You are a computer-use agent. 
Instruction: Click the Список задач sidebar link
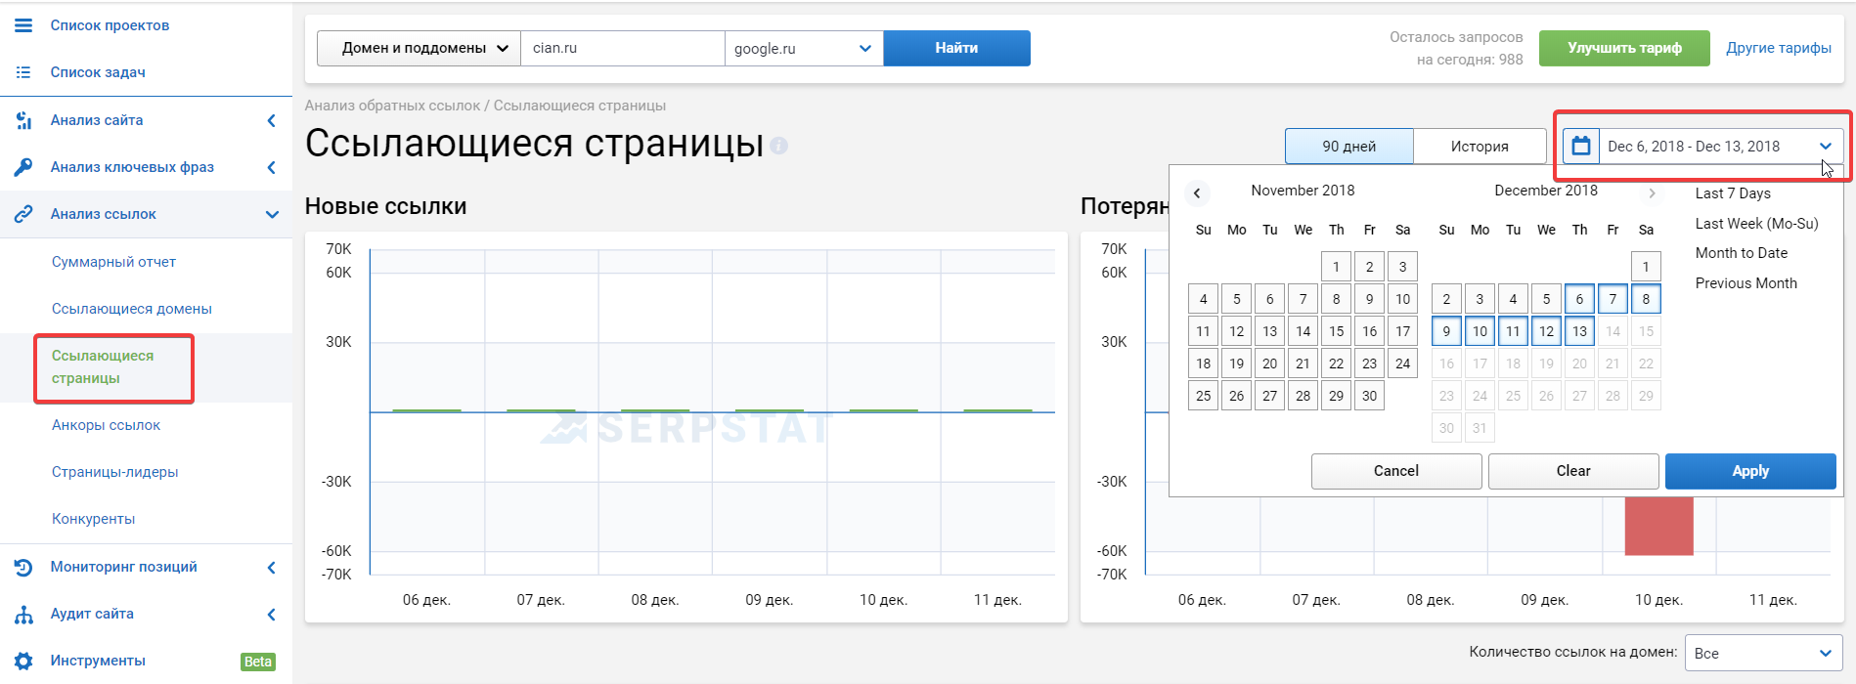tap(98, 72)
